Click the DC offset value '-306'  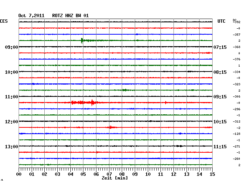(236, 96)
